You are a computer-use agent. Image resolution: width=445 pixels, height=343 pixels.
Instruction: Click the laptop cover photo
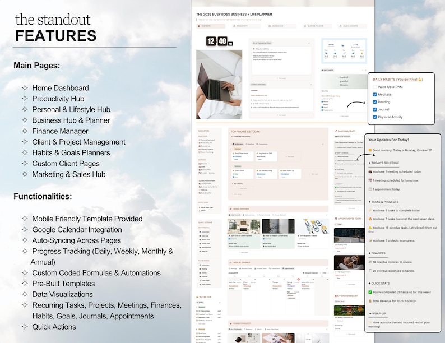[219, 85]
